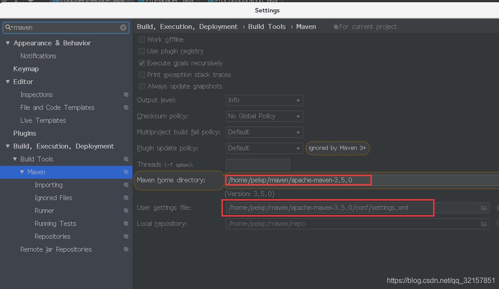
Task: Click Build, Execution, Deployment breadcrumb
Action: (x=187, y=27)
